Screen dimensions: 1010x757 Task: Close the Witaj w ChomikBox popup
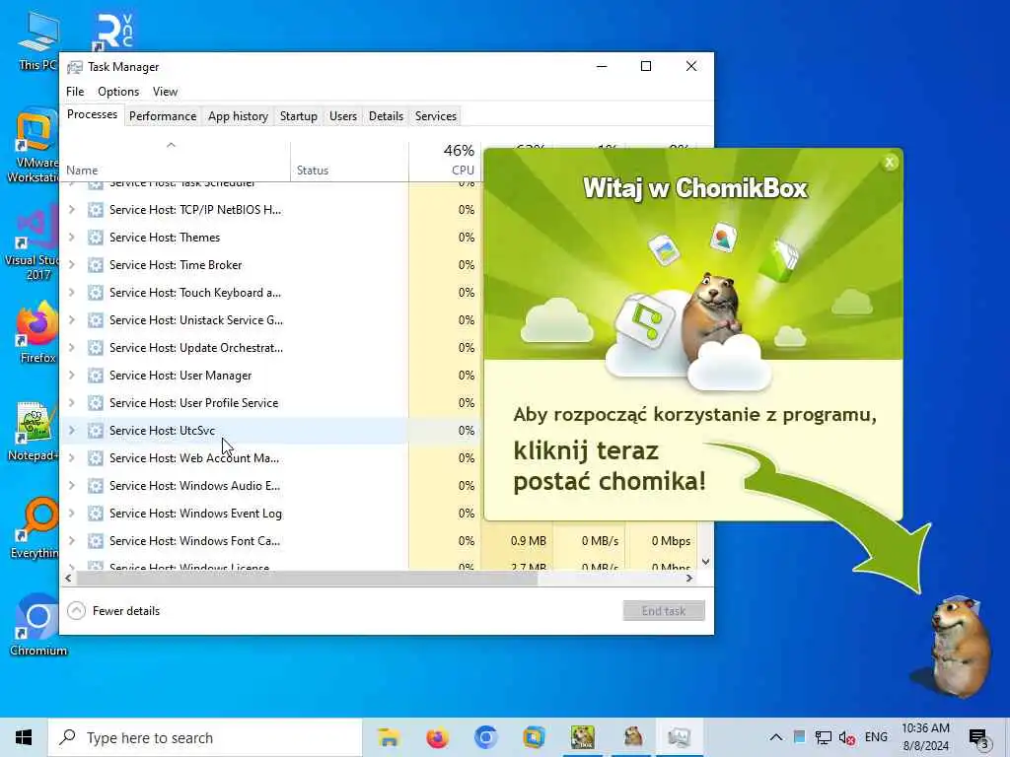point(890,163)
